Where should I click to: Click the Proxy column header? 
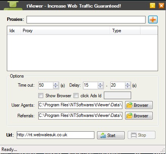[65, 31]
